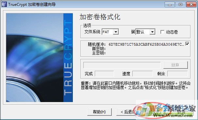Click the random pool hex string
The image size is (198, 120).
tap(146, 44)
